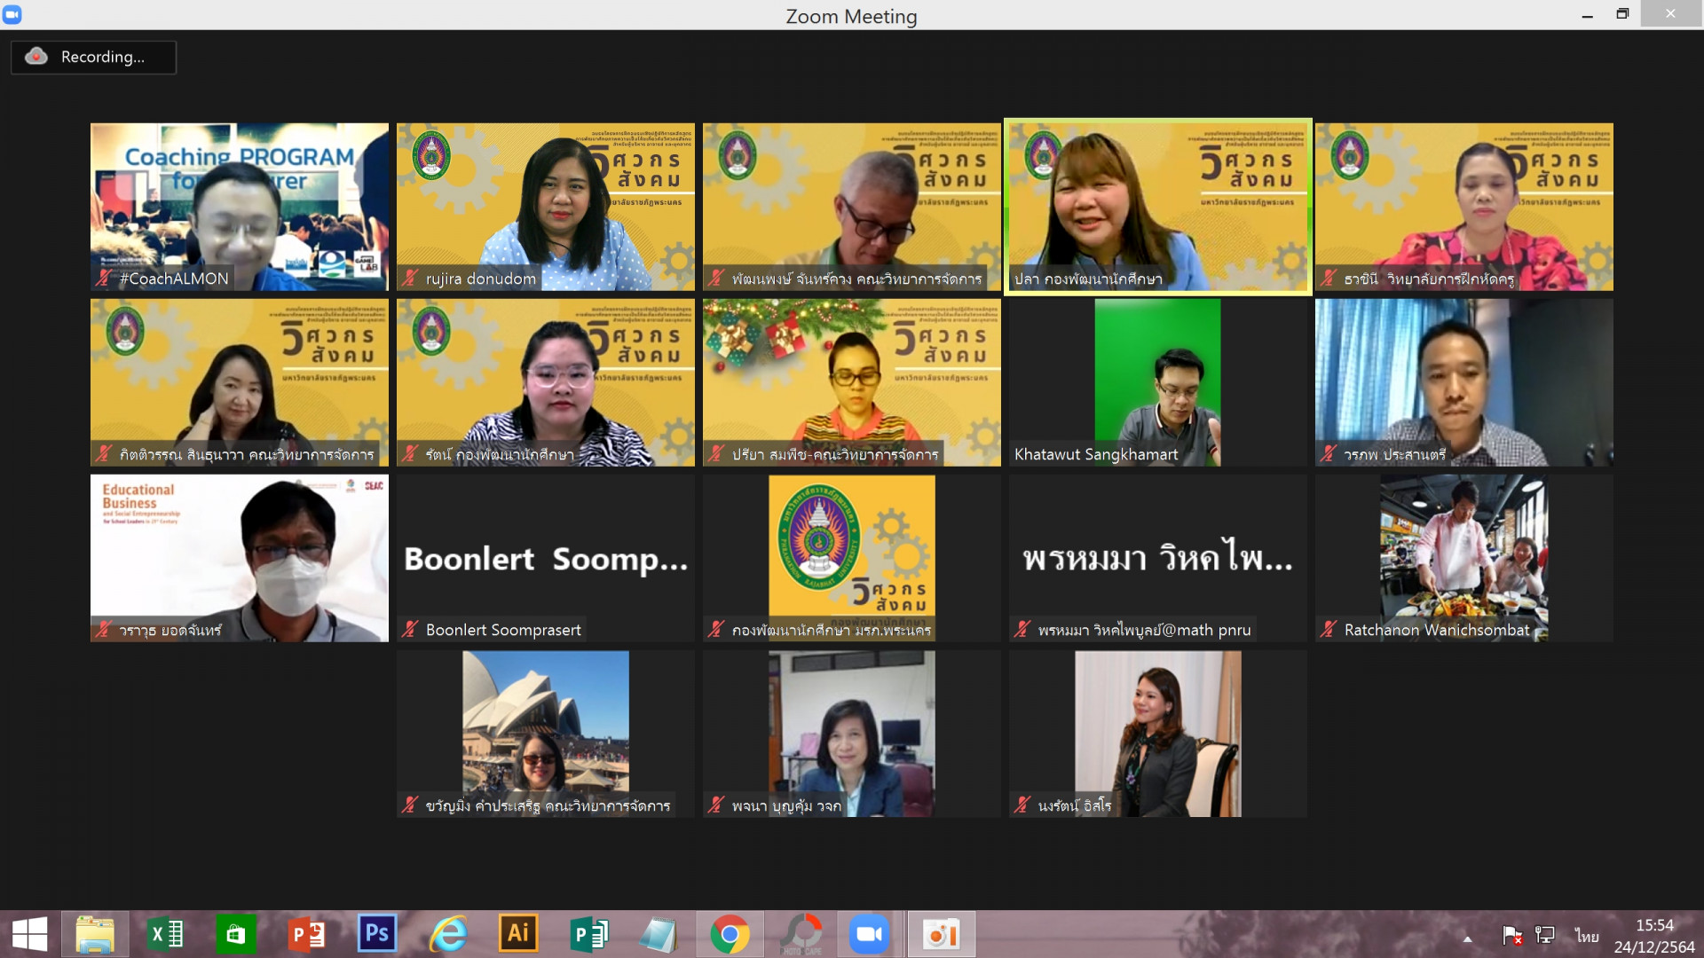The height and width of the screenshot is (958, 1704).
Task: Select rujira donudom's video tile
Action: click(545, 206)
